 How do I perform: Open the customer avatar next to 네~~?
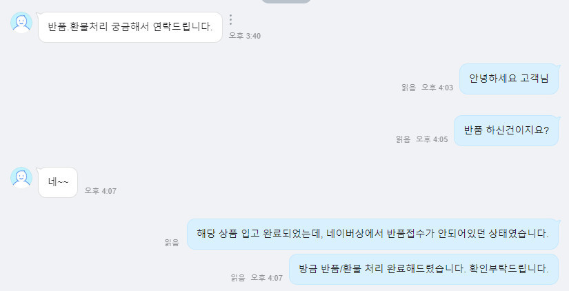tap(21, 178)
